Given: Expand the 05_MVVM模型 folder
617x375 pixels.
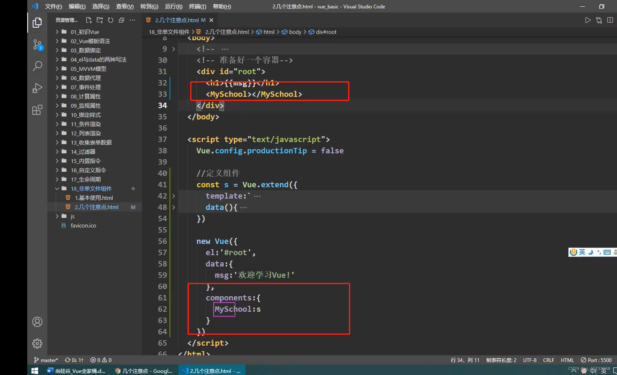Looking at the screenshot, I should click(x=95, y=69).
